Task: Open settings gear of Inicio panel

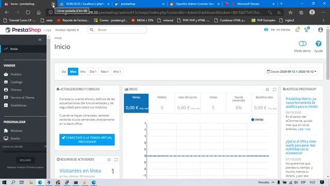Action: tap(267, 89)
